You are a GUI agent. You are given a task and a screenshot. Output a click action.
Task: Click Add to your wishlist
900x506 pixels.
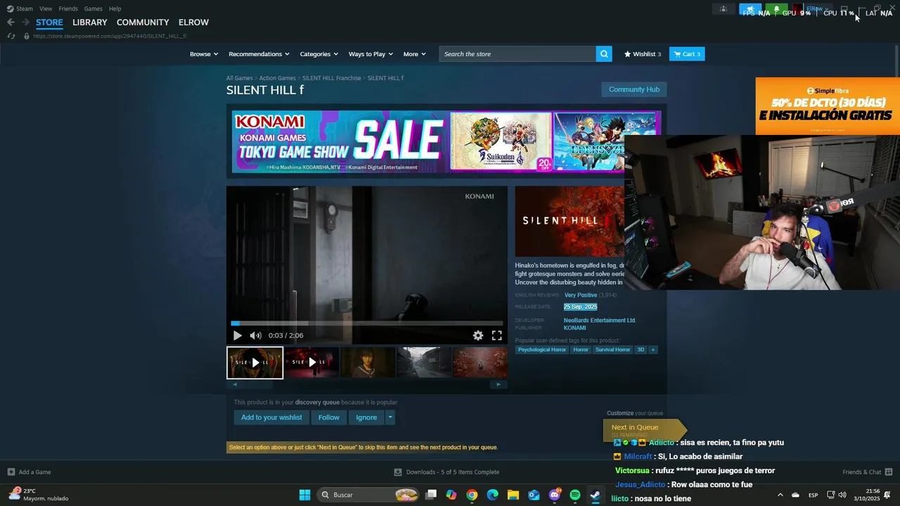coord(271,417)
